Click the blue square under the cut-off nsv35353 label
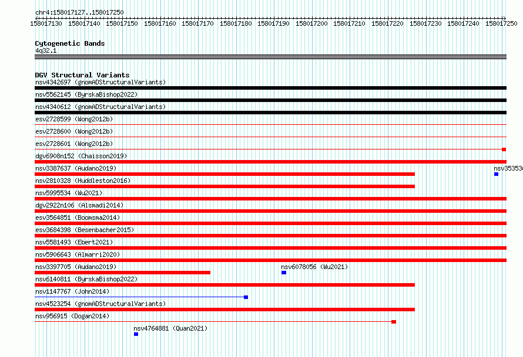Screen dimensions: 523x357 point(497,174)
